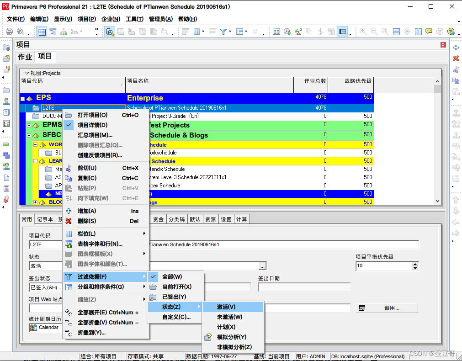
Task: Switch to the 计算 details tab
Action: coord(242,219)
